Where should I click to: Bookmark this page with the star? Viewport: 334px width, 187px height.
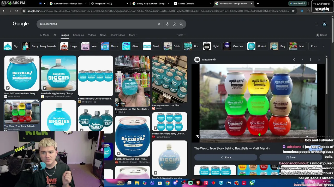point(293,11)
